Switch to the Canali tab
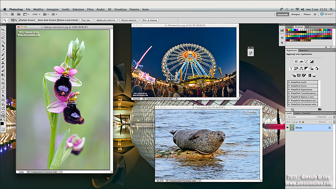Image resolution: width=336 pixels, height=189 pixels. coord(297,113)
